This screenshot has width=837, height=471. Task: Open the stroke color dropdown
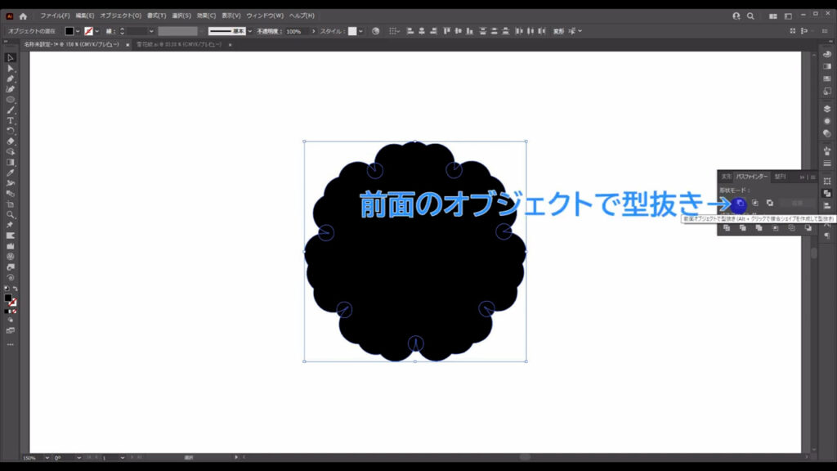(97, 31)
